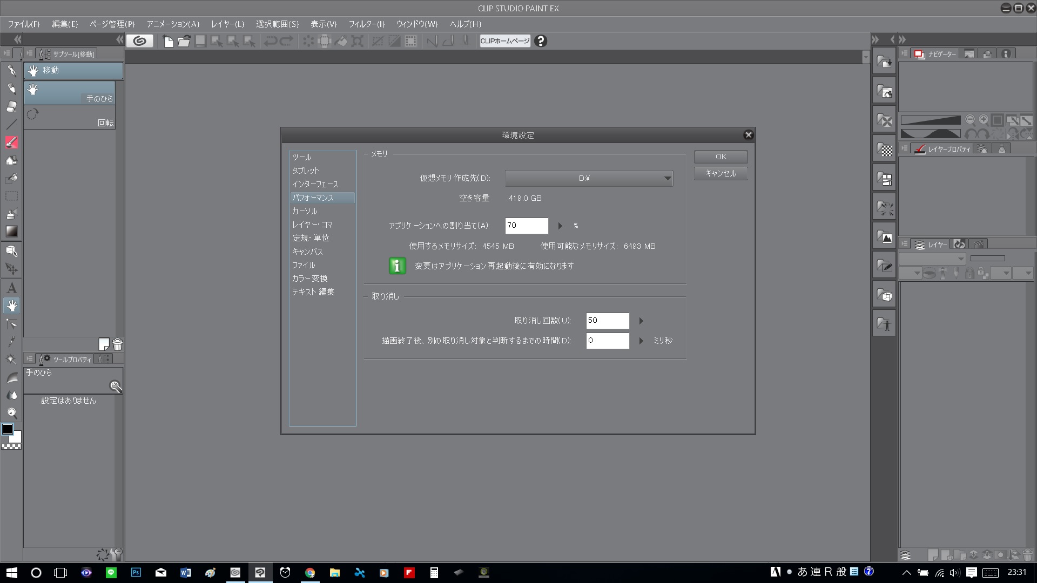Click the New file toolbar icon
The width and height of the screenshot is (1037, 583).
tap(168, 41)
